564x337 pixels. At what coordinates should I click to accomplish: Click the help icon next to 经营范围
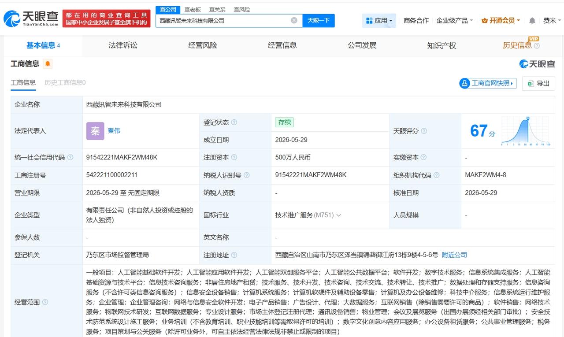click(45, 302)
